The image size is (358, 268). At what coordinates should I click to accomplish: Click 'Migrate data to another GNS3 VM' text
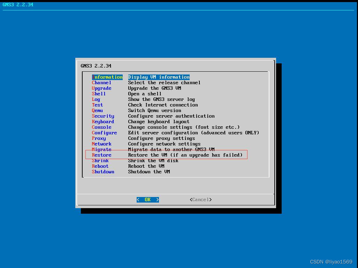(x=171, y=150)
